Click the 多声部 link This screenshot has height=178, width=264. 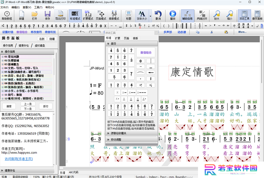168,32
